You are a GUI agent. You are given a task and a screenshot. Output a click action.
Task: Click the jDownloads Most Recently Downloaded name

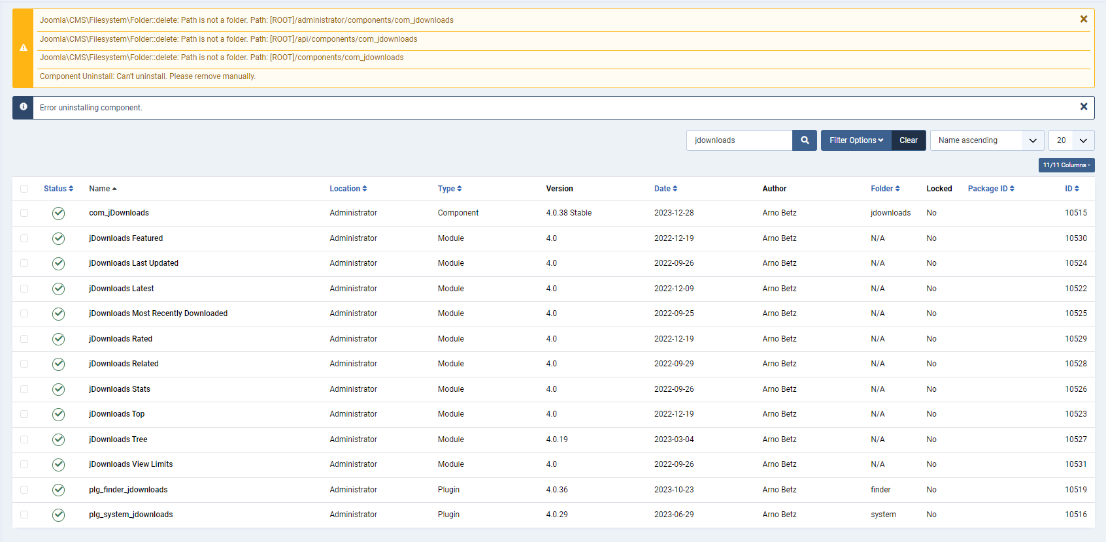tap(158, 313)
